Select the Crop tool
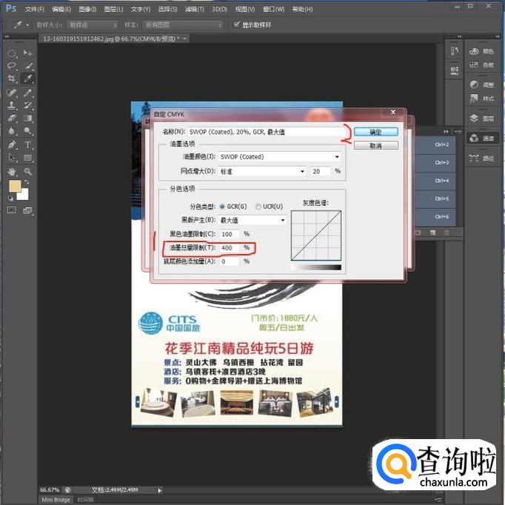505x505 pixels. click(x=12, y=78)
